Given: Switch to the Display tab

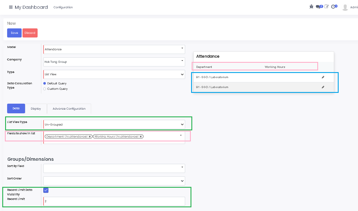Looking at the screenshot, I should click(36, 109).
